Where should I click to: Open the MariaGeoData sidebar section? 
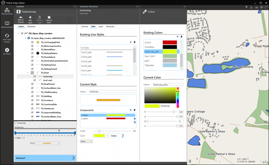point(7,11)
